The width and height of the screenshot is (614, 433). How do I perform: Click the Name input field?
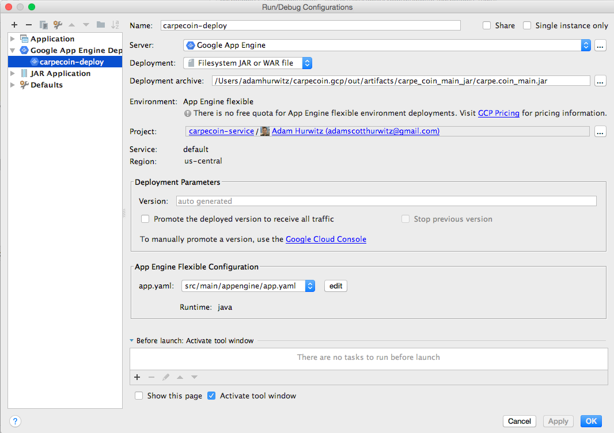(310, 25)
